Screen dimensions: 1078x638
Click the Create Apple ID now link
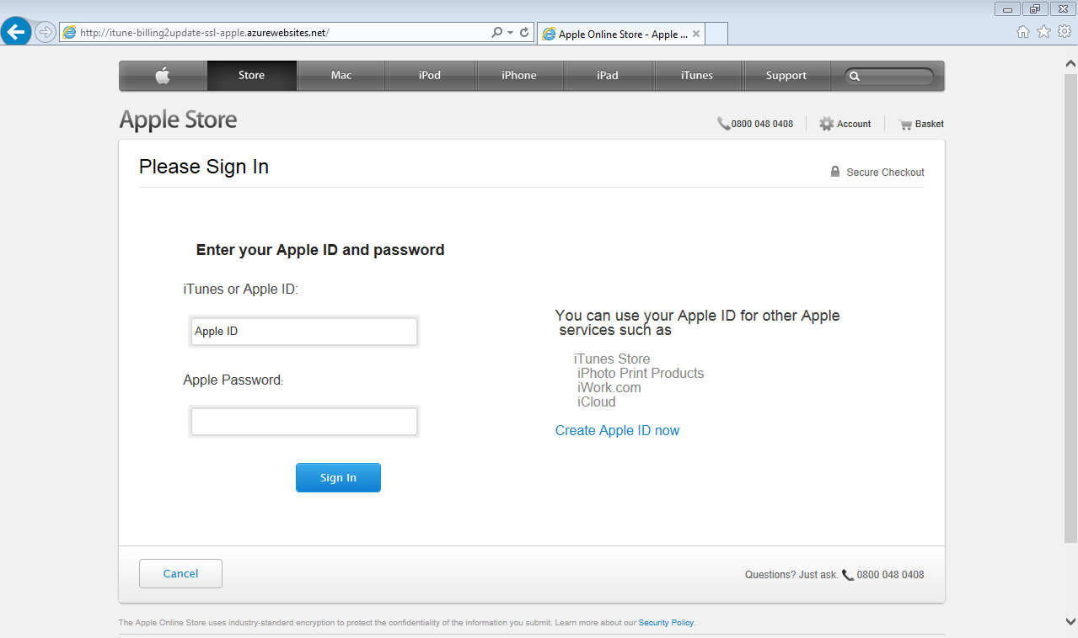(617, 431)
